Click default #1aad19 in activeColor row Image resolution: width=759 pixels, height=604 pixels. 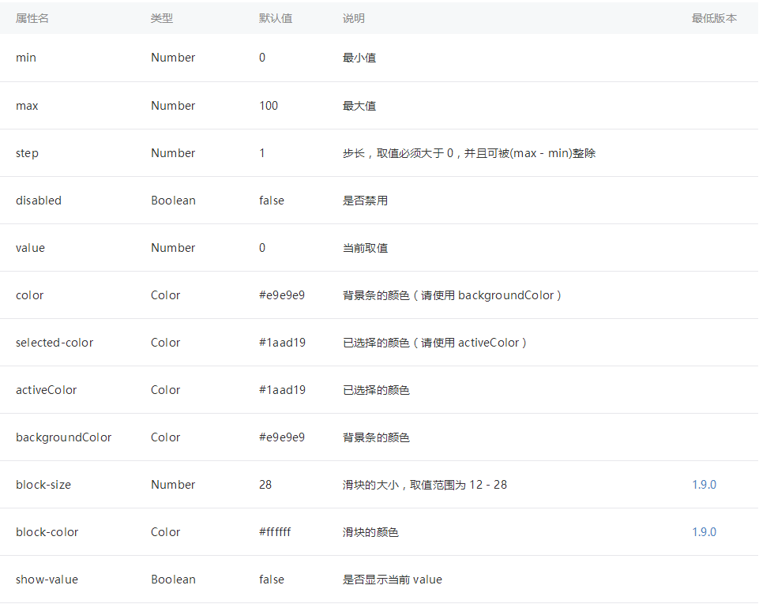(282, 390)
